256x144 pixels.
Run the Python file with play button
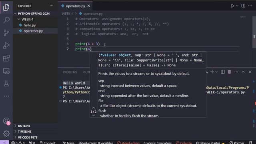[232, 6]
